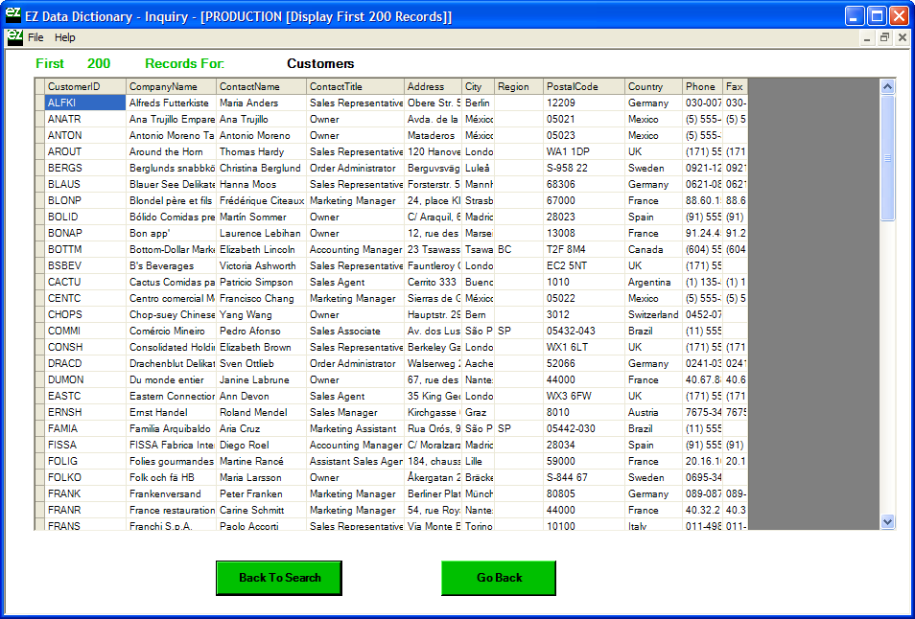915x619 pixels.
Task: Click the Country column header
Action: click(x=652, y=86)
